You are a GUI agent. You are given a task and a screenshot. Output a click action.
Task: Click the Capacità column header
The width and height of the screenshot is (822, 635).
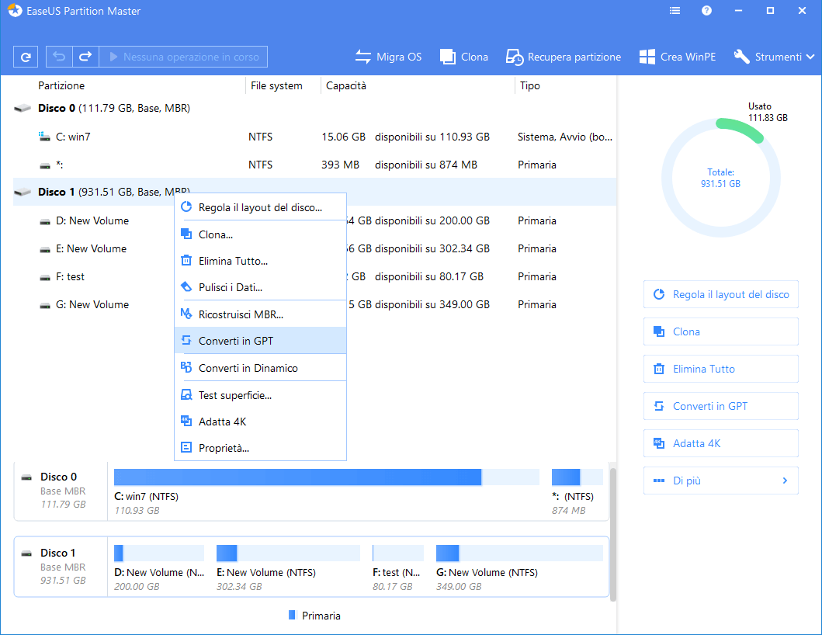click(346, 85)
